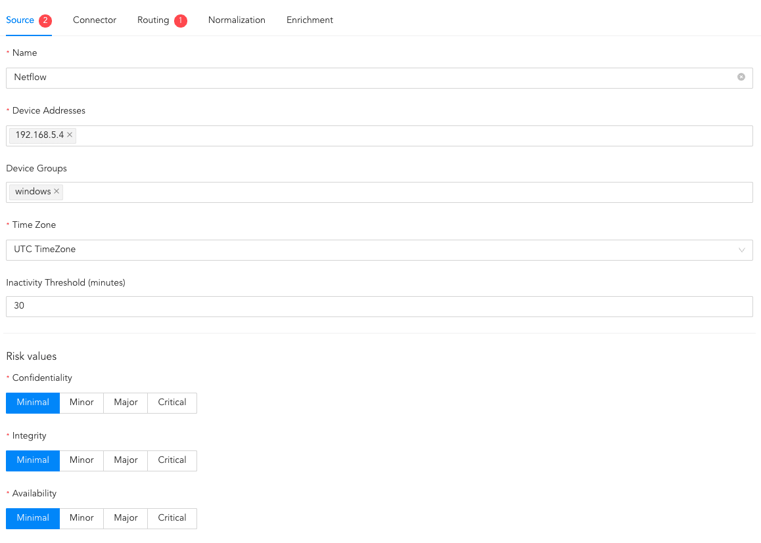The width and height of the screenshot is (761, 543).
Task: Go to the Routing tab
Action: pos(153,20)
